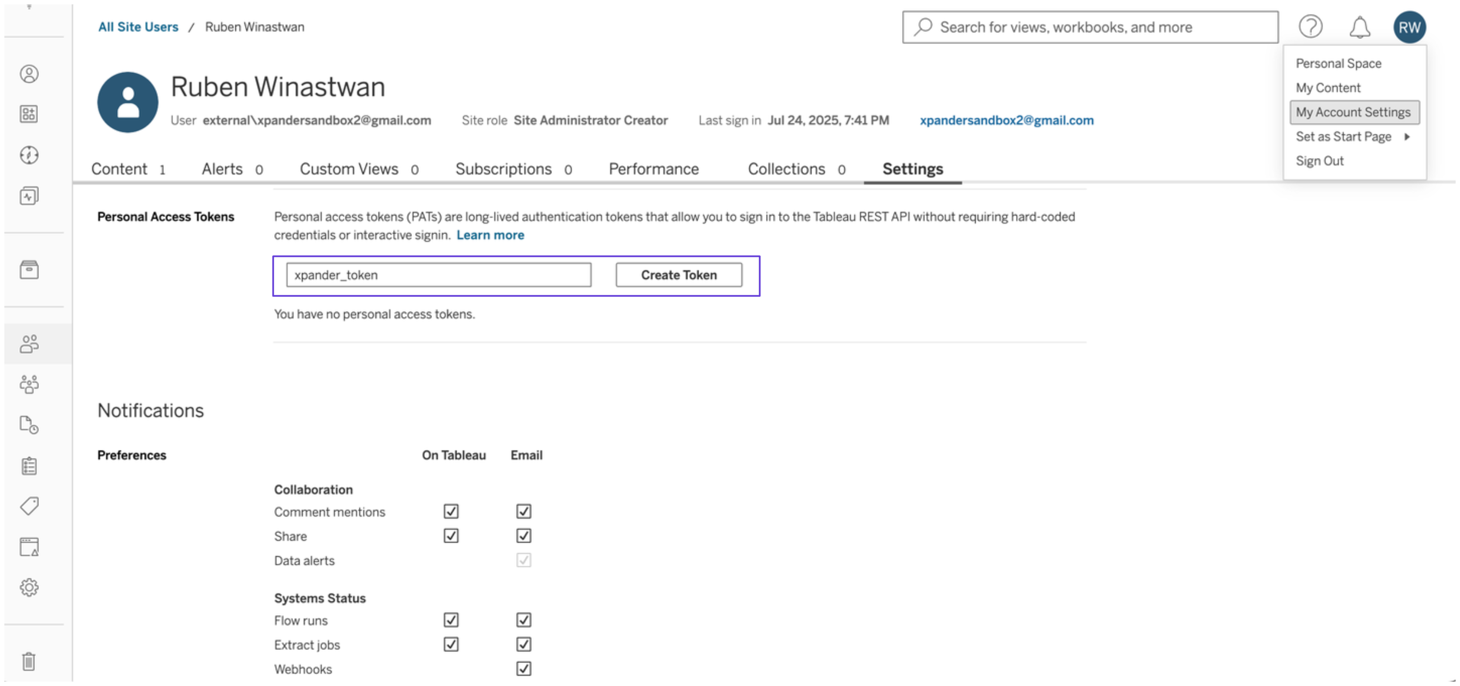
Task: Open the Recycle Bin trash icon
Action: 30,660
